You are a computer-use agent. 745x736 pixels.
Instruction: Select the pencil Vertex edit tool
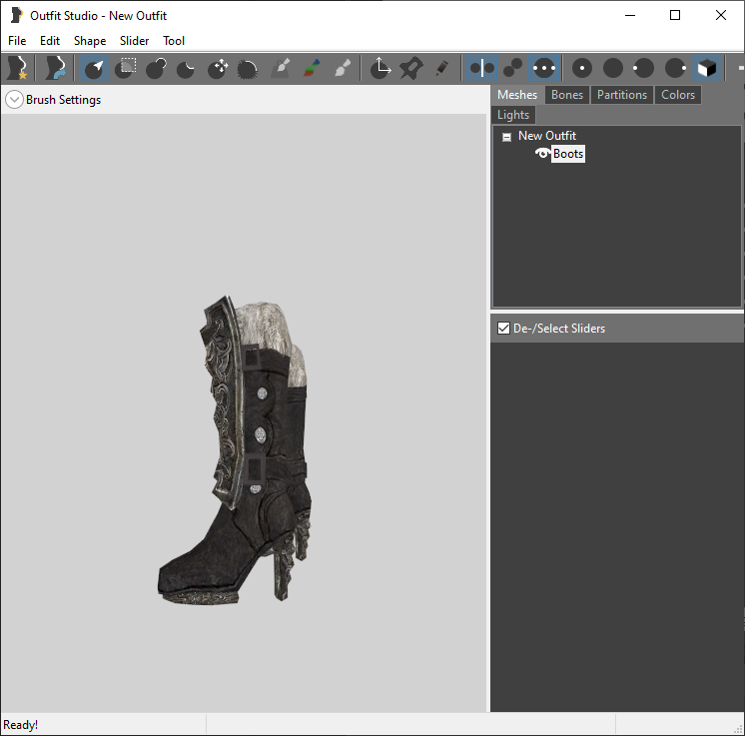click(x=442, y=69)
